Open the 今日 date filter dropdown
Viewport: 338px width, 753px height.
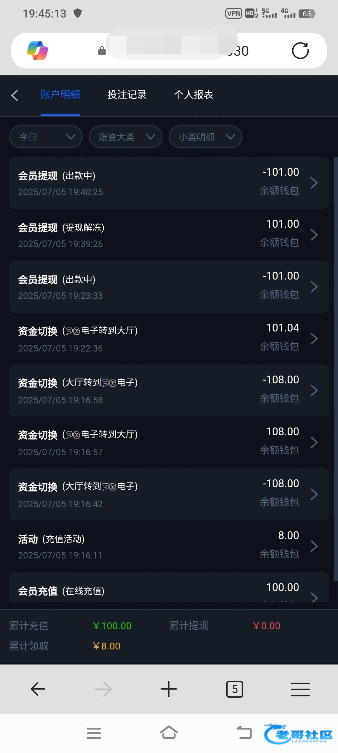[x=46, y=137]
